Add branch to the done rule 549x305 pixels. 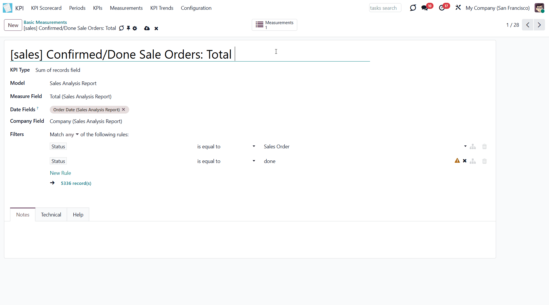pyautogui.click(x=472, y=161)
